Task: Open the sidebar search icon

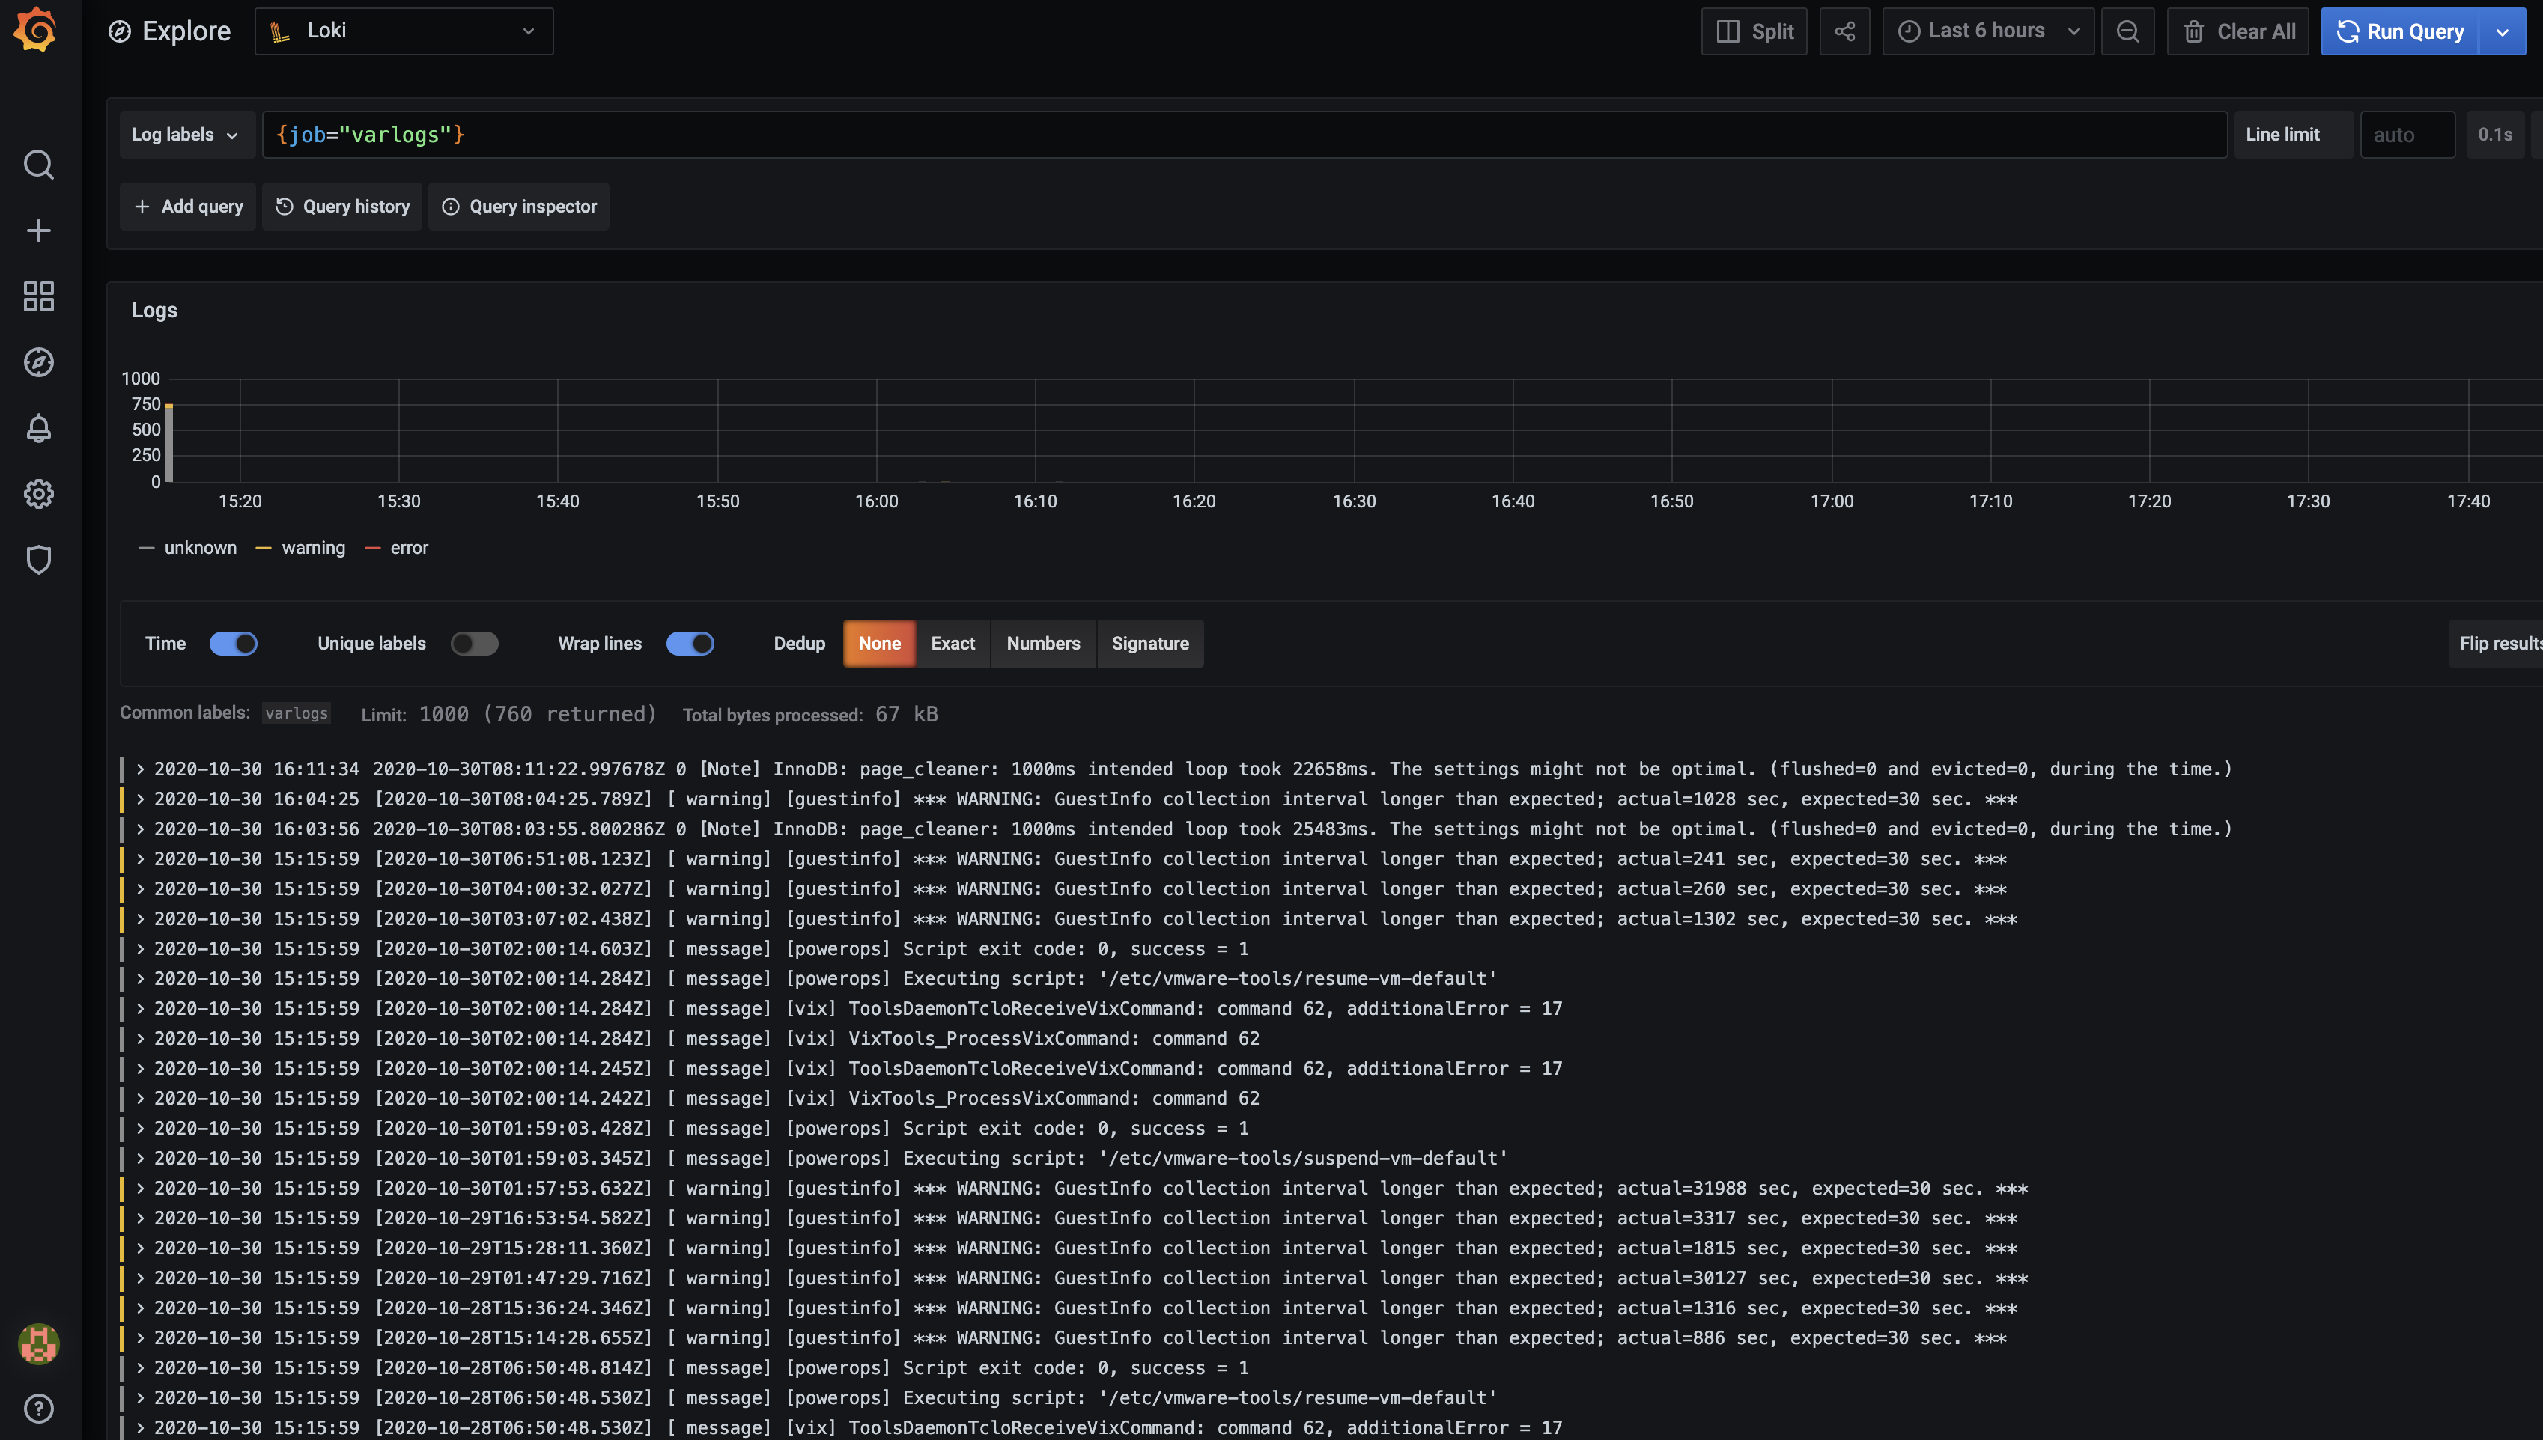Action: click(x=39, y=164)
